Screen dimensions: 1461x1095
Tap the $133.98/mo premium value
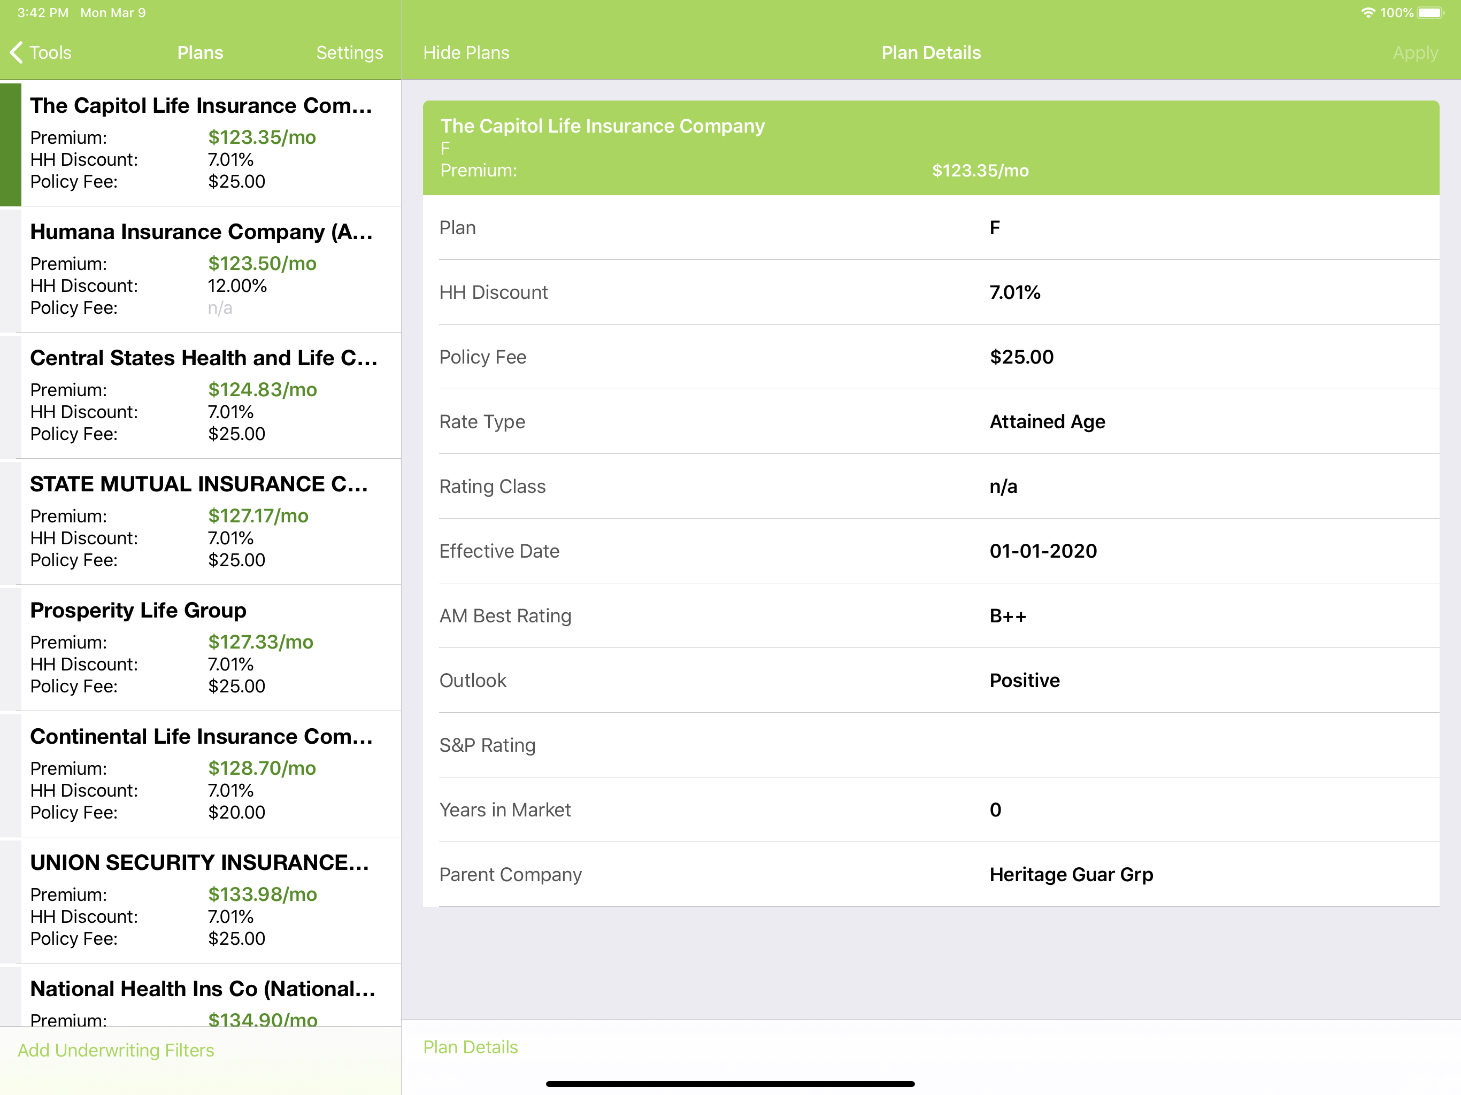(x=262, y=894)
